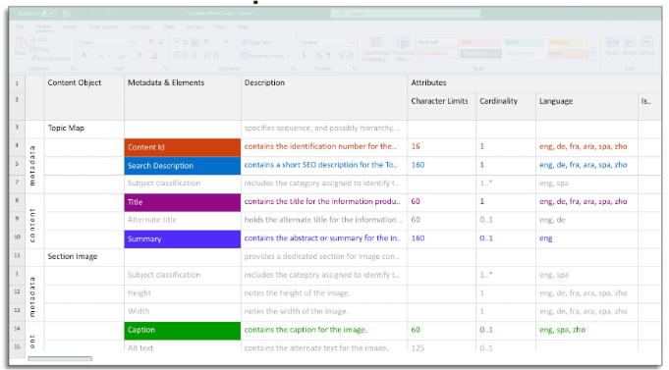Click the horizontal scrollbar at the bottom

tap(60, 358)
